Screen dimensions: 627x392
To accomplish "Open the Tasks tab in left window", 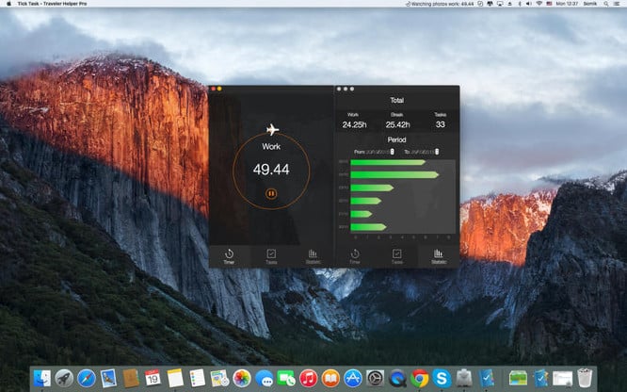I will click(x=271, y=256).
